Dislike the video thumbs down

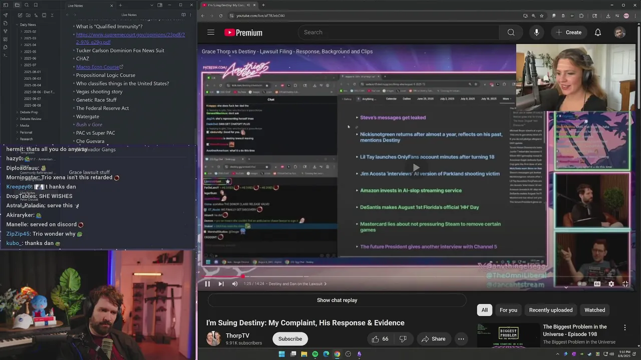pyautogui.click(x=403, y=339)
